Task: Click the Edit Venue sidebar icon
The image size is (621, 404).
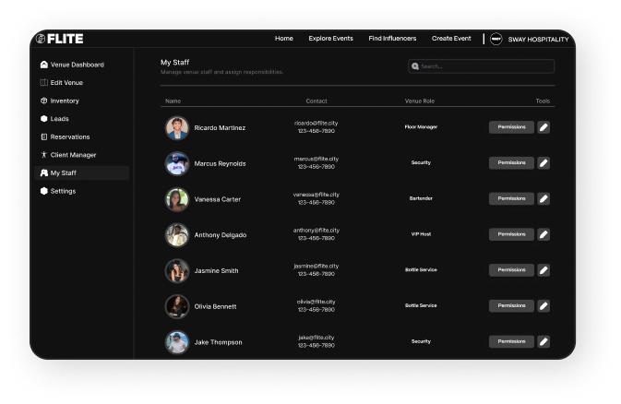Action: pyautogui.click(x=44, y=83)
